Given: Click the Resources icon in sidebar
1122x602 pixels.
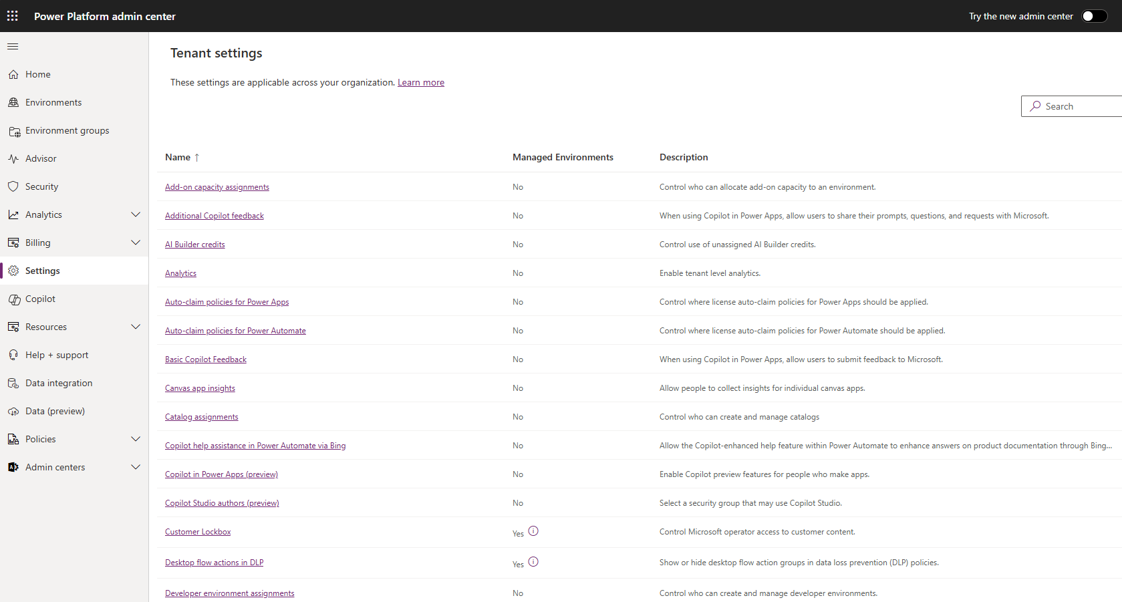Looking at the screenshot, I should tap(13, 327).
